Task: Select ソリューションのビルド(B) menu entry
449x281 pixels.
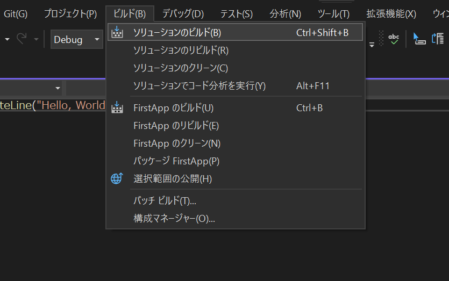Action: (x=235, y=32)
